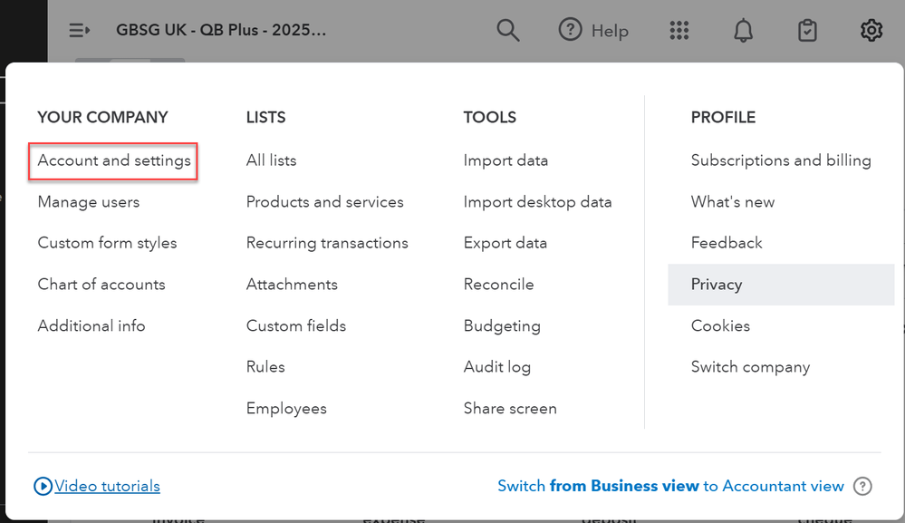905x523 pixels.
Task: Open Subscriptions and billing
Action: point(781,160)
